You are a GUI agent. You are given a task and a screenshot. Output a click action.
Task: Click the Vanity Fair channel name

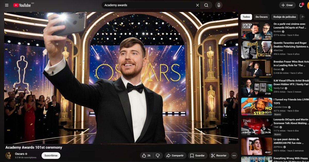coord(279,88)
